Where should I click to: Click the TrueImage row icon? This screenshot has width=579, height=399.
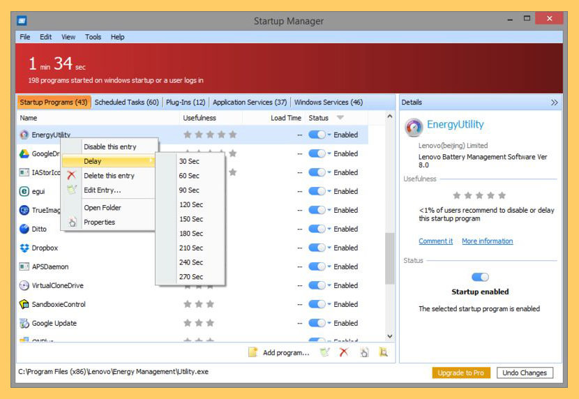(24, 210)
